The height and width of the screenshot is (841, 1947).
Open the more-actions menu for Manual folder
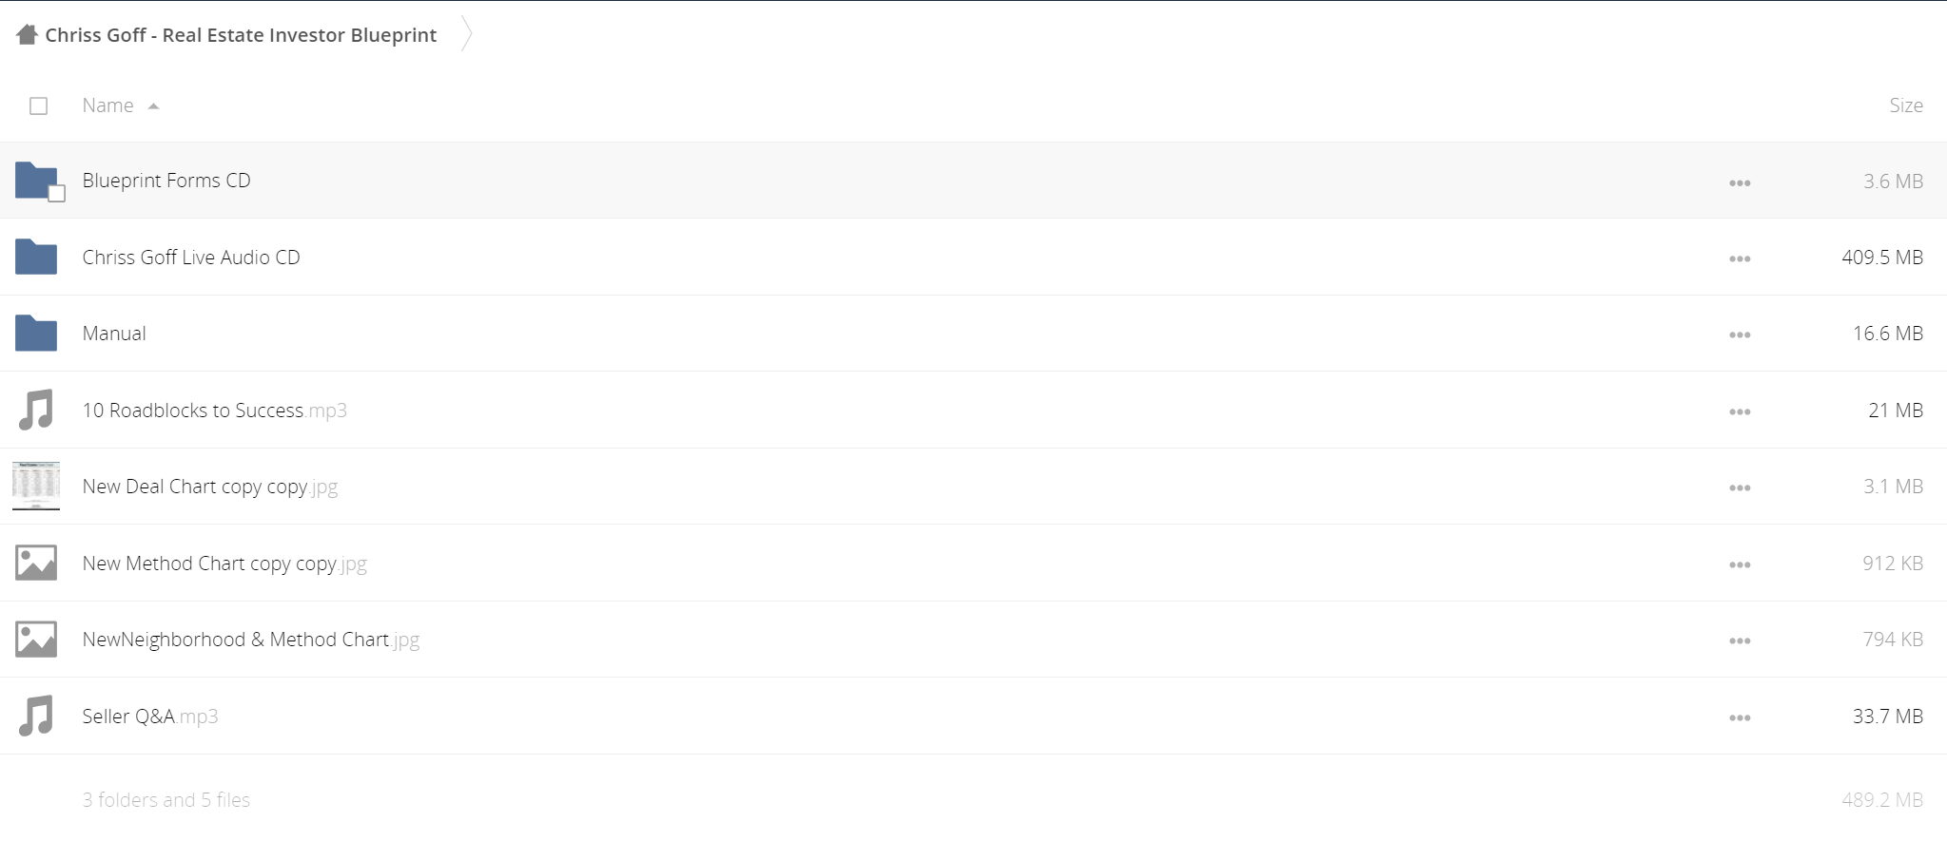pos(1740,334)
